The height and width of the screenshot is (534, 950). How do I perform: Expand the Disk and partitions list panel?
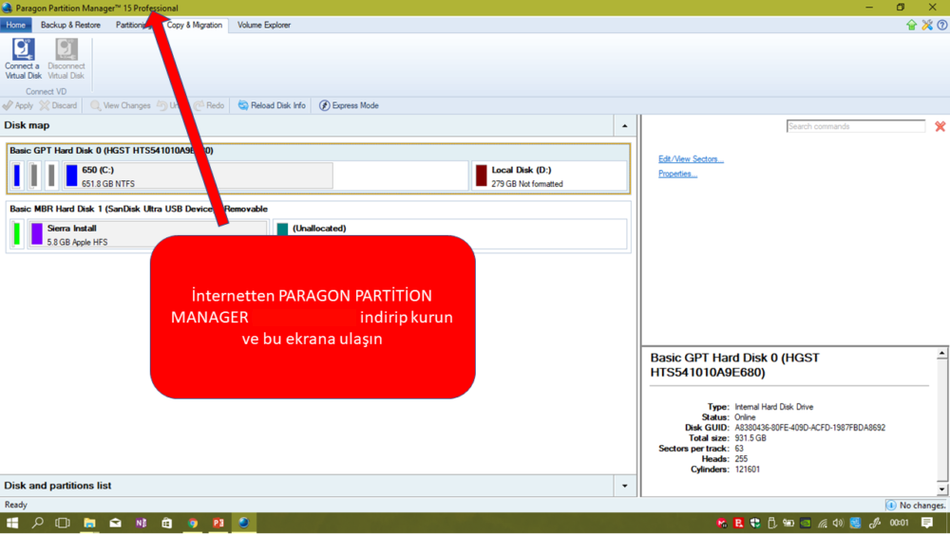(625, 486)
